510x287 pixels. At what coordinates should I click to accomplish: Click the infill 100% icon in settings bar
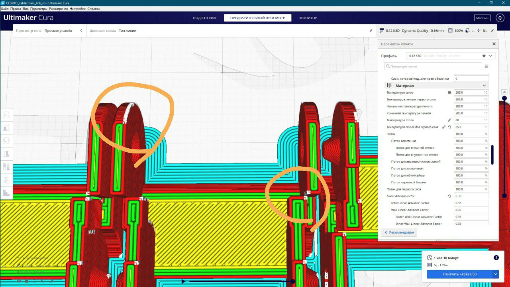point(451,30)
